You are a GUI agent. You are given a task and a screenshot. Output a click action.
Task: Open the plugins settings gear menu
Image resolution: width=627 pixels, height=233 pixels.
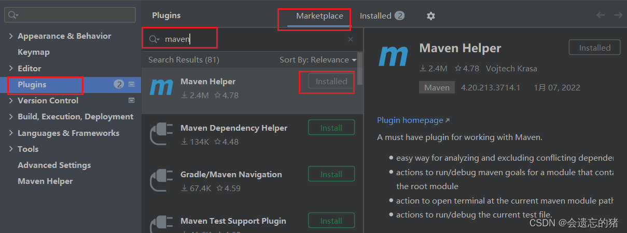[430, 16]
